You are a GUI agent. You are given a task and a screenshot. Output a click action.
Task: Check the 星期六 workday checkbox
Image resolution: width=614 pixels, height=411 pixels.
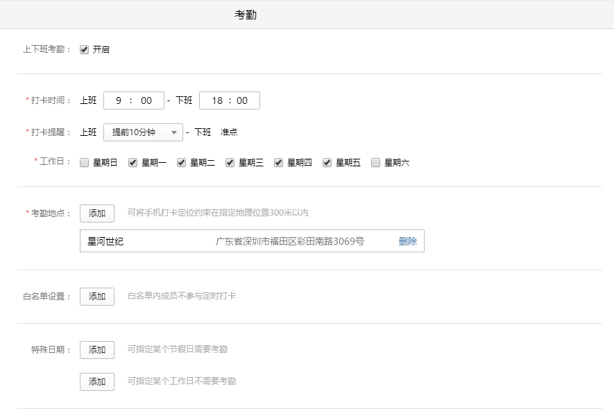point(376,163)
